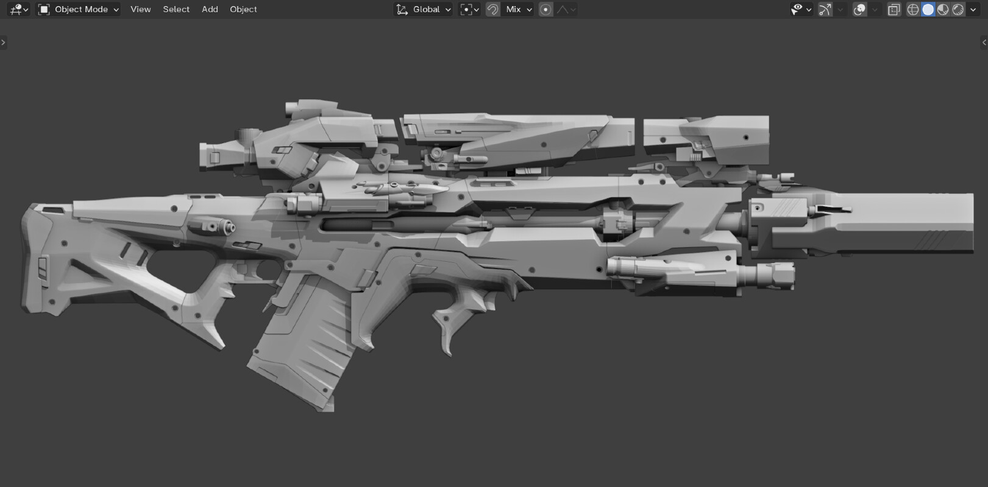
Task: Switch to material preview shading
Action: click(x=943, y=9)
